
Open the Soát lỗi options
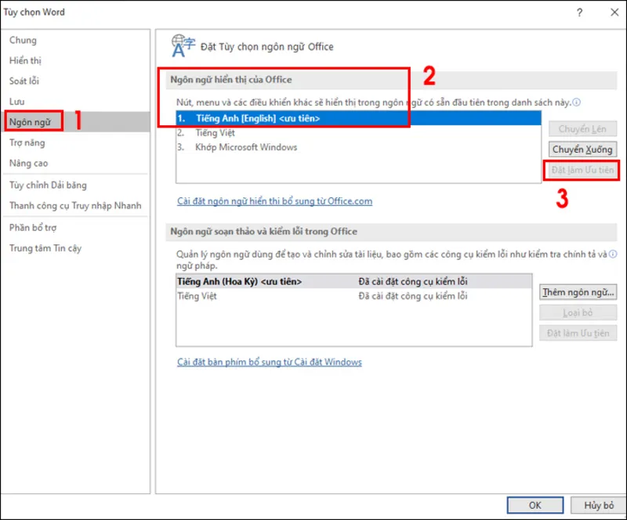[x=24, y=81]
